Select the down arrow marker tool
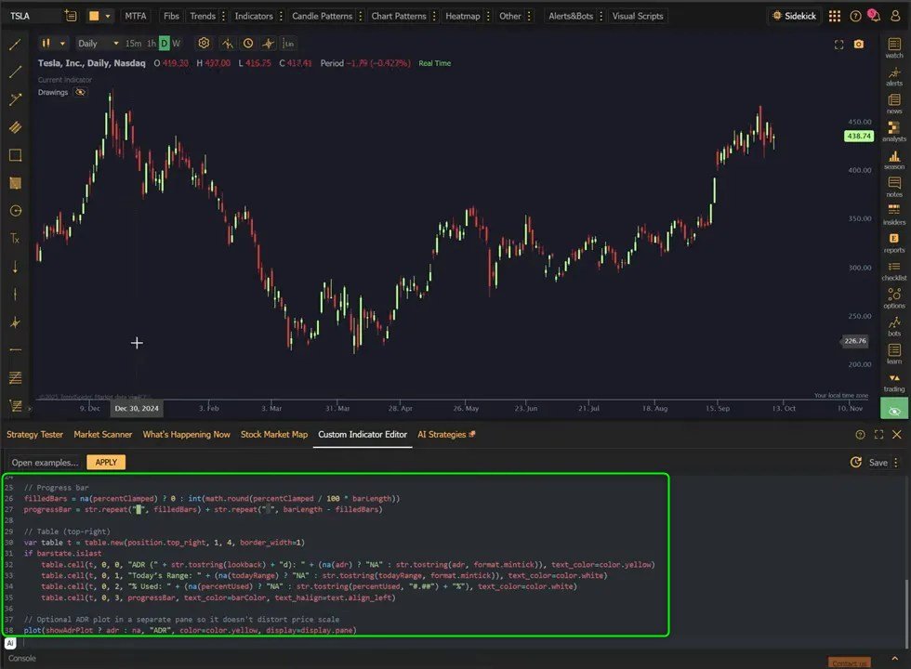Viewport: 911px width, 669px height. [15, 267]
